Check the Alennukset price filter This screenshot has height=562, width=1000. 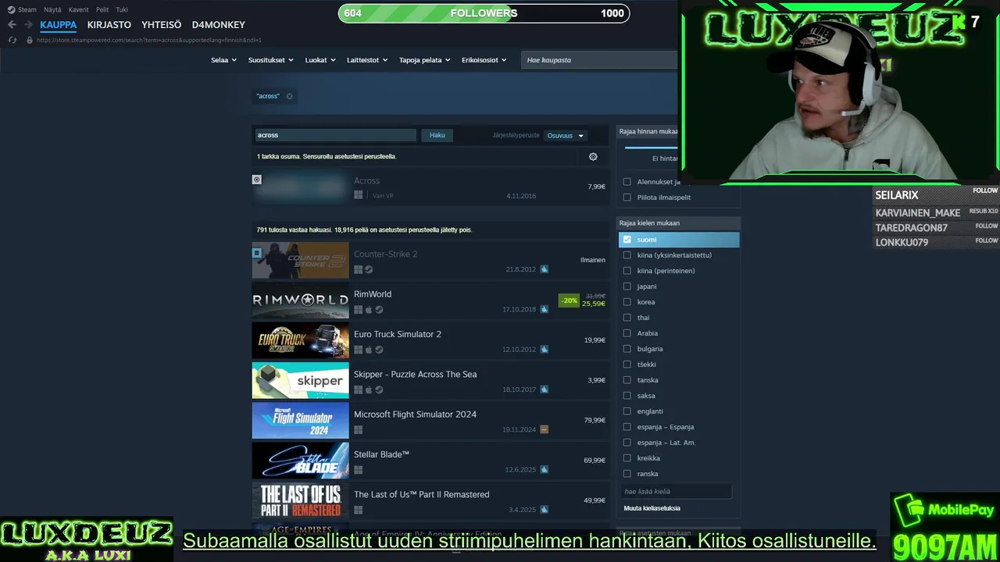point(627,182)
